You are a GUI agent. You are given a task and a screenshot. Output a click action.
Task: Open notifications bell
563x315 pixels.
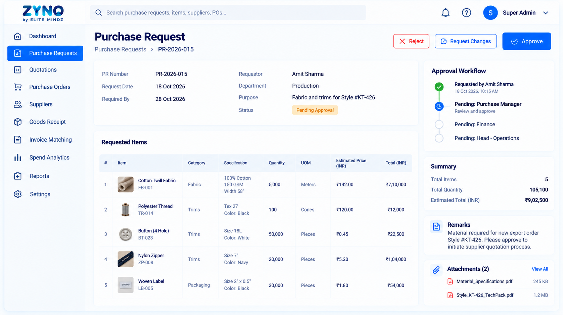445,13
